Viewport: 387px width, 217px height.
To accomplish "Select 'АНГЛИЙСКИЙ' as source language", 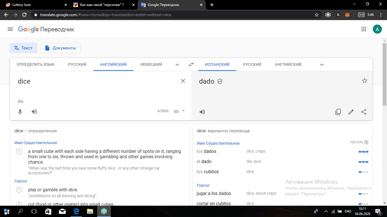I will (113, 64).
